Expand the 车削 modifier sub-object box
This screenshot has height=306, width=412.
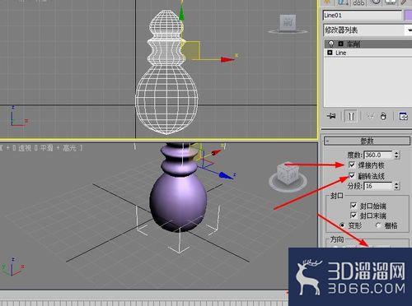tap(341, 44)
